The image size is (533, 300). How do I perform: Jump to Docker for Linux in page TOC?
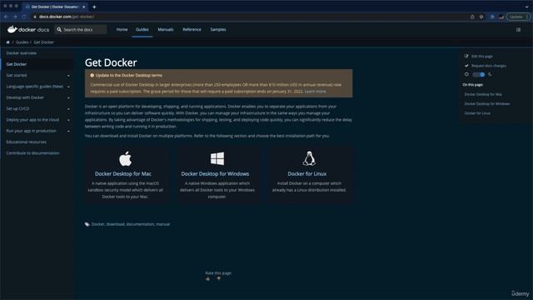[477, 113]
